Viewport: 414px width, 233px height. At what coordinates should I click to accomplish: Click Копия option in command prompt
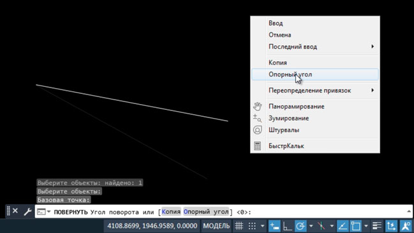coord(171,211)
